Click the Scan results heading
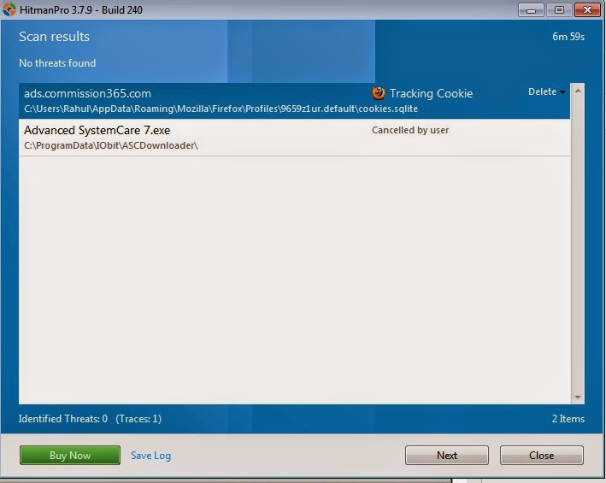 pos(54,37)
